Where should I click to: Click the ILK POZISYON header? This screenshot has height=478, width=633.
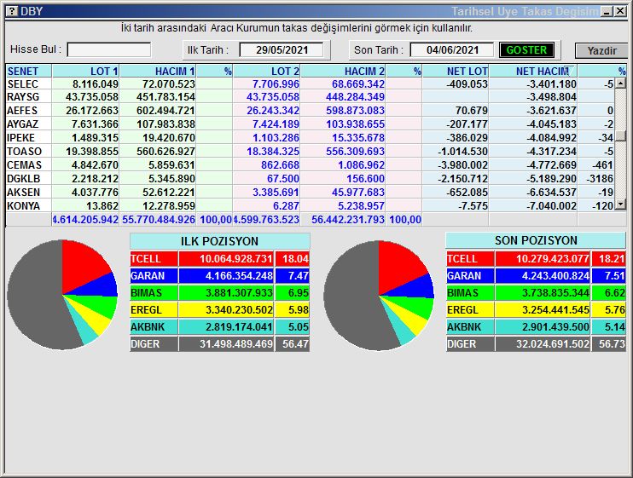[x=219, y=241]
